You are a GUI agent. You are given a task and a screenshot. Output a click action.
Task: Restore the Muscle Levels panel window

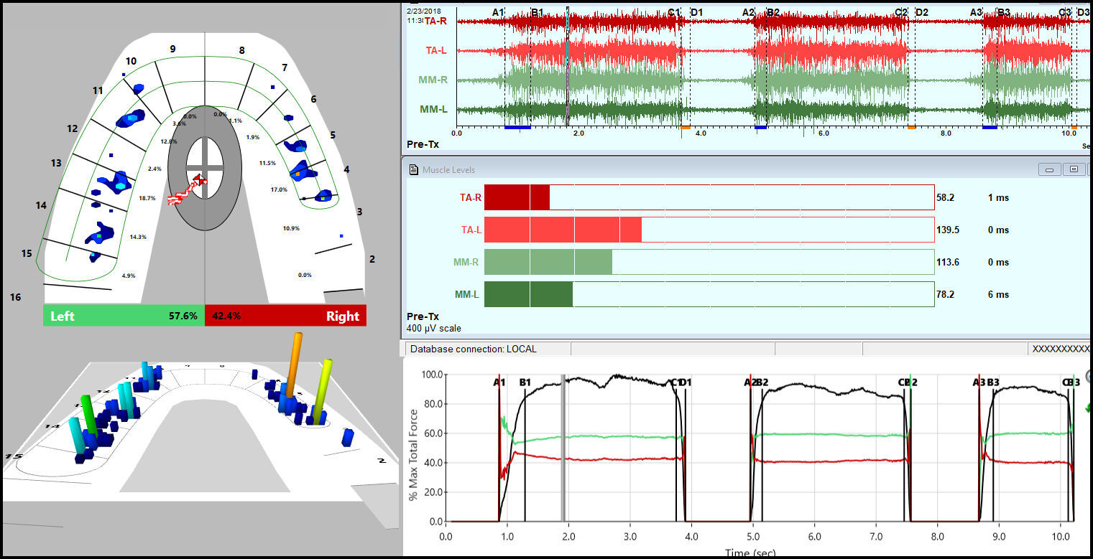tap(1074, 169)
